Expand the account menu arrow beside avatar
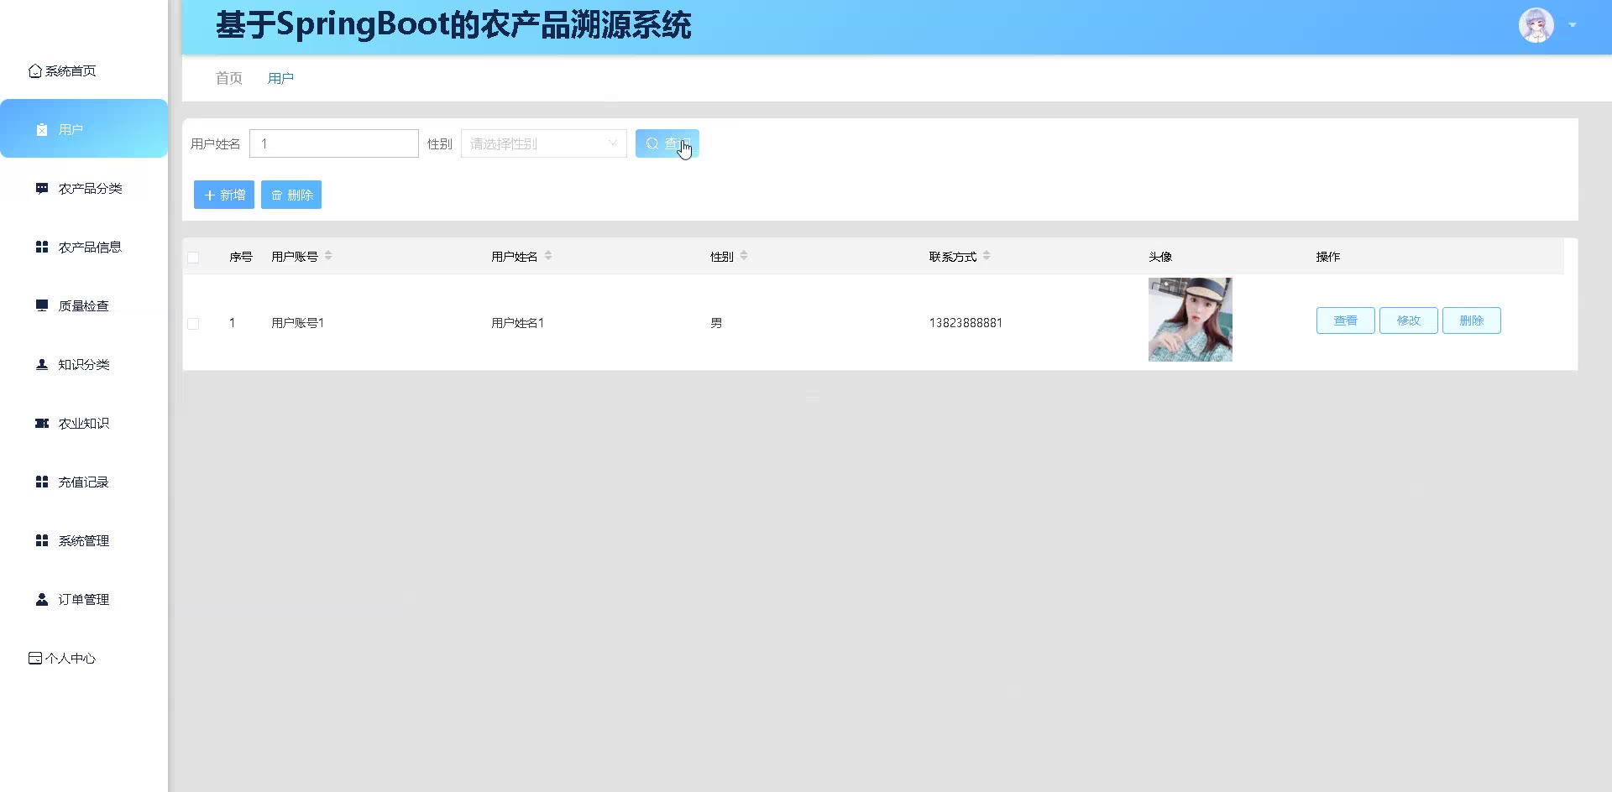1612x792 pixels. click(1573, 25)
